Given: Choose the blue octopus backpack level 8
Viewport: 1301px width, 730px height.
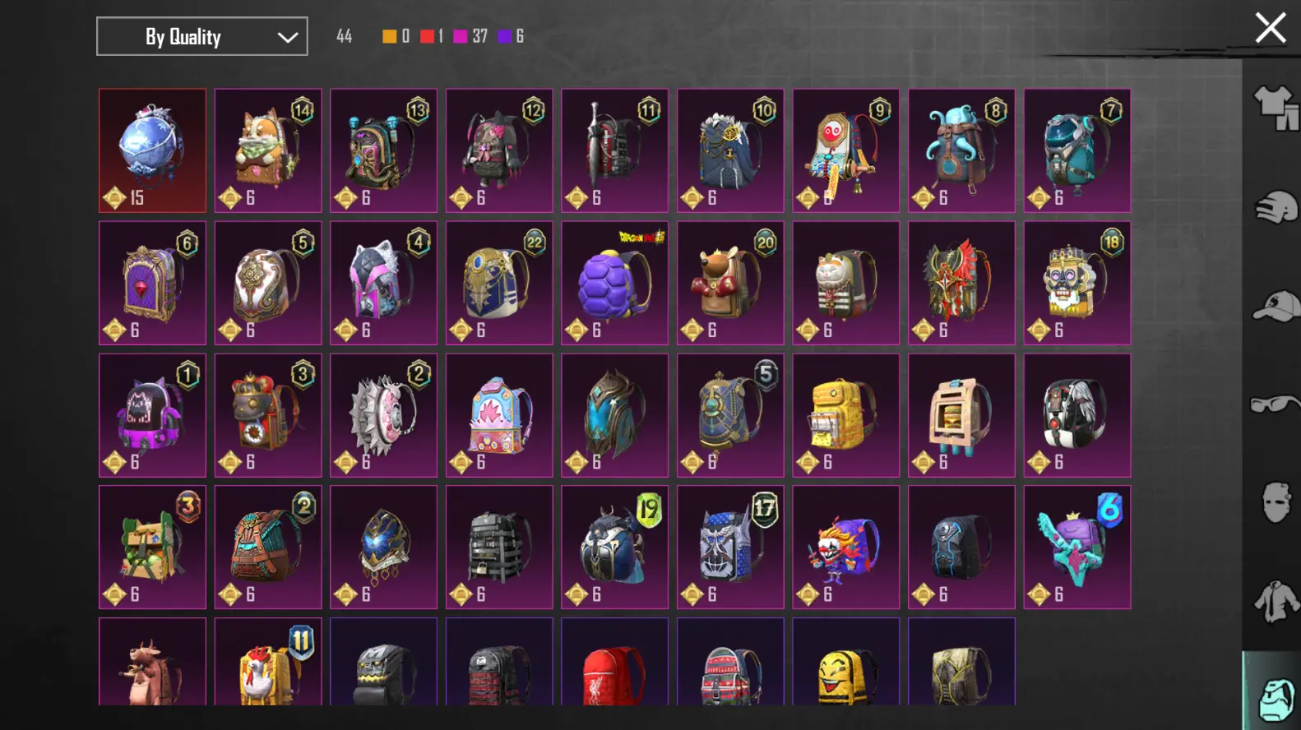Looking at the screenshot, I should tap(961, 150).
